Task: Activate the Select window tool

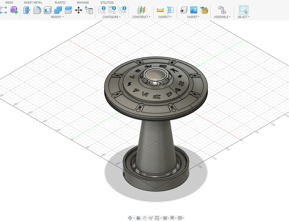Action: click(244, 10)
